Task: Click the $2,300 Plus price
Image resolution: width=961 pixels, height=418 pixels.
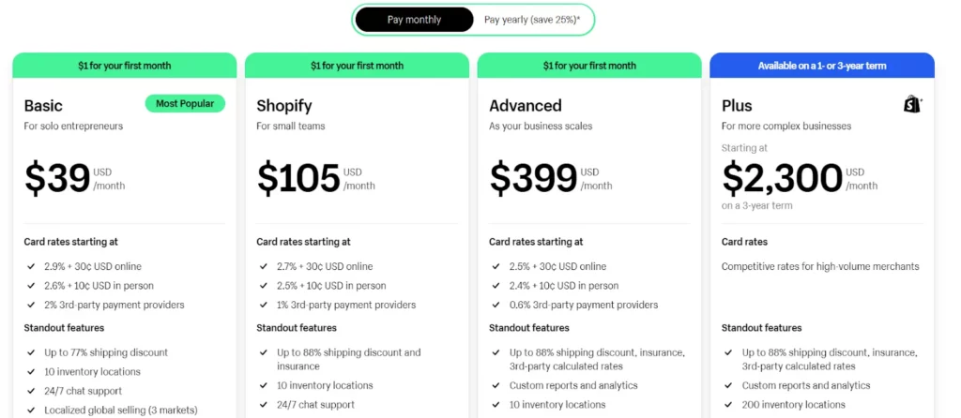Action: [x=782, y=178]
